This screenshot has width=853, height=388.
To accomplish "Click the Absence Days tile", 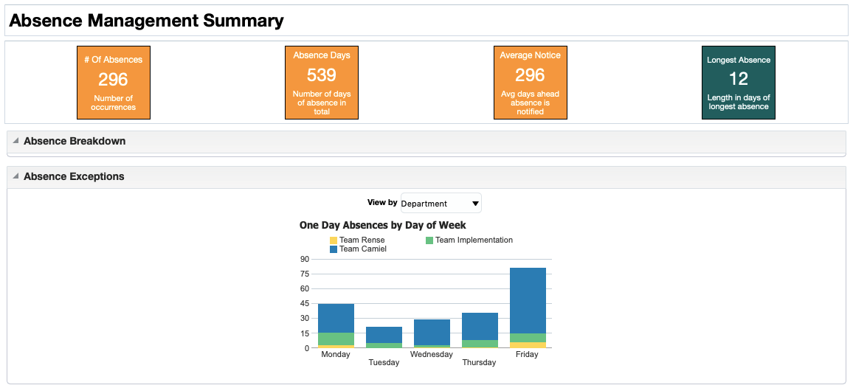I will click(322, 82).
